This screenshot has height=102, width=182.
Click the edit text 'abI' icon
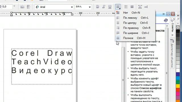146,7
